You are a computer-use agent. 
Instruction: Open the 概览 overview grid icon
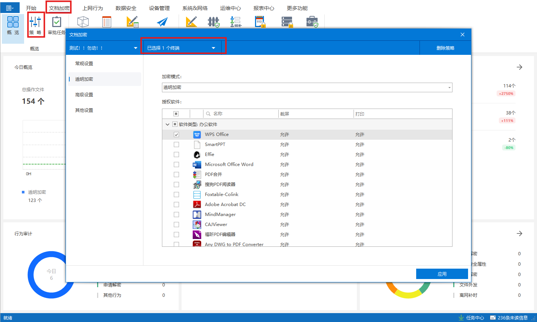[x=13, y=22]
